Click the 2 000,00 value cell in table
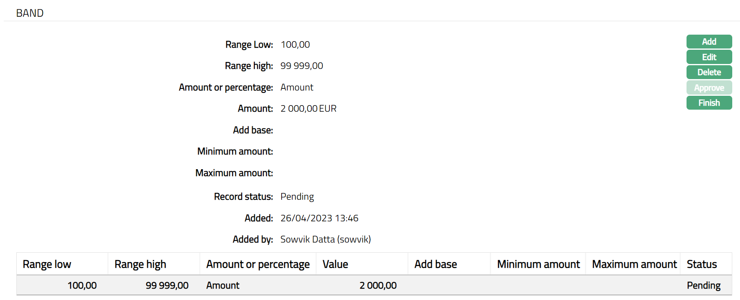Screen dimensions: 740x300 [x=378, y=285]
